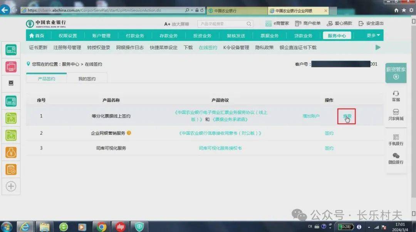
Task: Click the plus icon at sidebar bottom
Action: click(11, 186)
